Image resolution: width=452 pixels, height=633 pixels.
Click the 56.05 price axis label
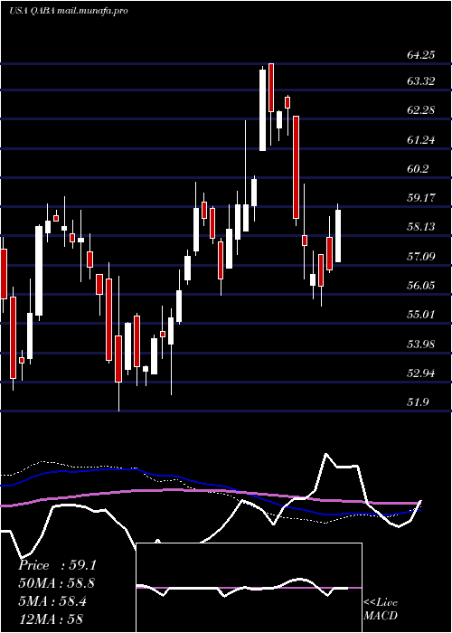[420, 286]
